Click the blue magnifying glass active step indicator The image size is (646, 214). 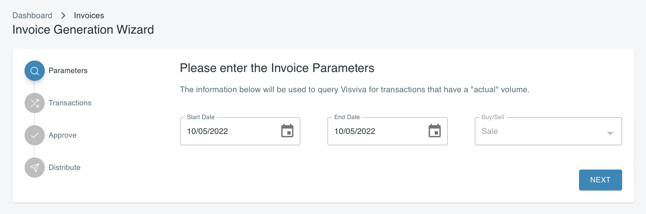(x=34, y=71)
